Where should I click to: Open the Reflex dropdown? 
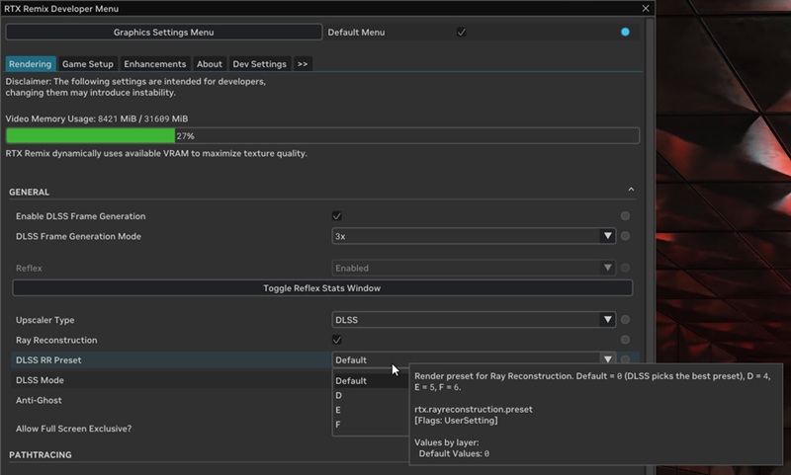click(474, 268)
